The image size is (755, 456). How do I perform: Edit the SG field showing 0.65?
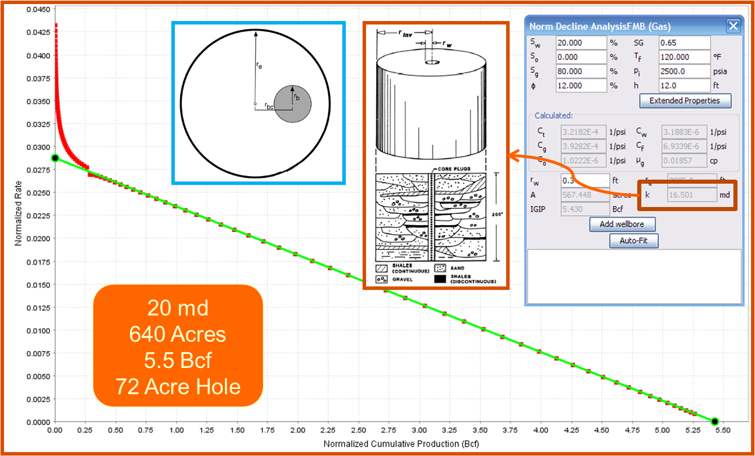(684, 43)
